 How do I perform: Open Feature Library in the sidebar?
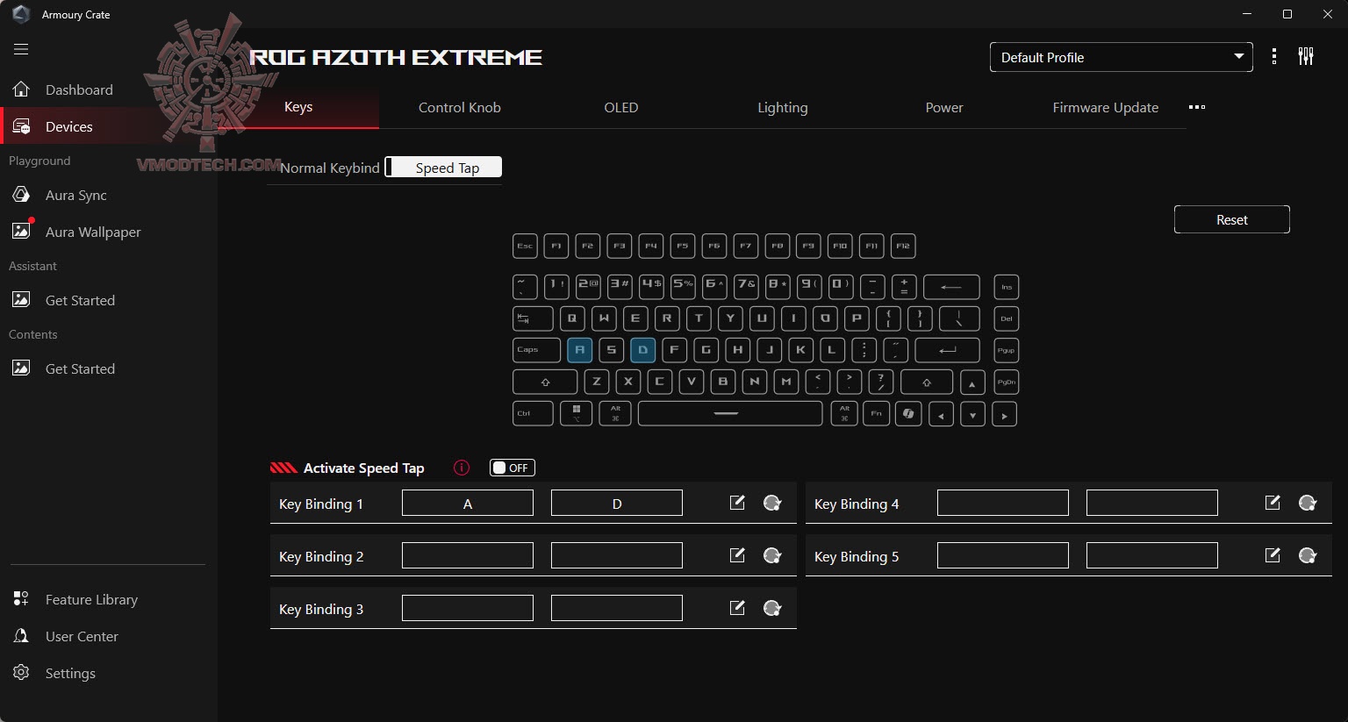[91, 599]
